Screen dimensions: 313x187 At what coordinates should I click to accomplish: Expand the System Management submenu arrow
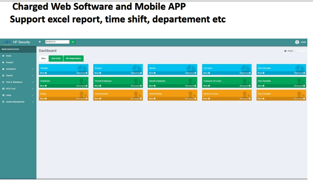pos(33,102)
